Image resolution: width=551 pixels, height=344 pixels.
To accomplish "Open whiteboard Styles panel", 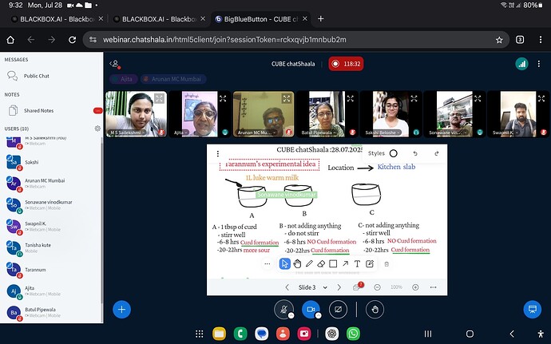I will click(x=383, y=153).
